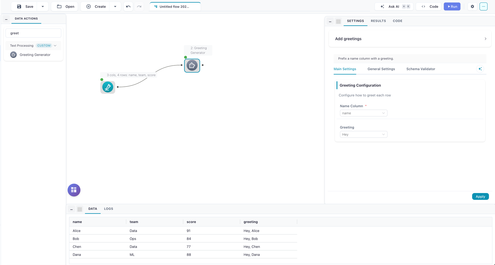Click the AI sparkle icon beside Schema Validator
The height and width of the screenshot is (265, 495).
pyautogui.click(x=480, y=69)
